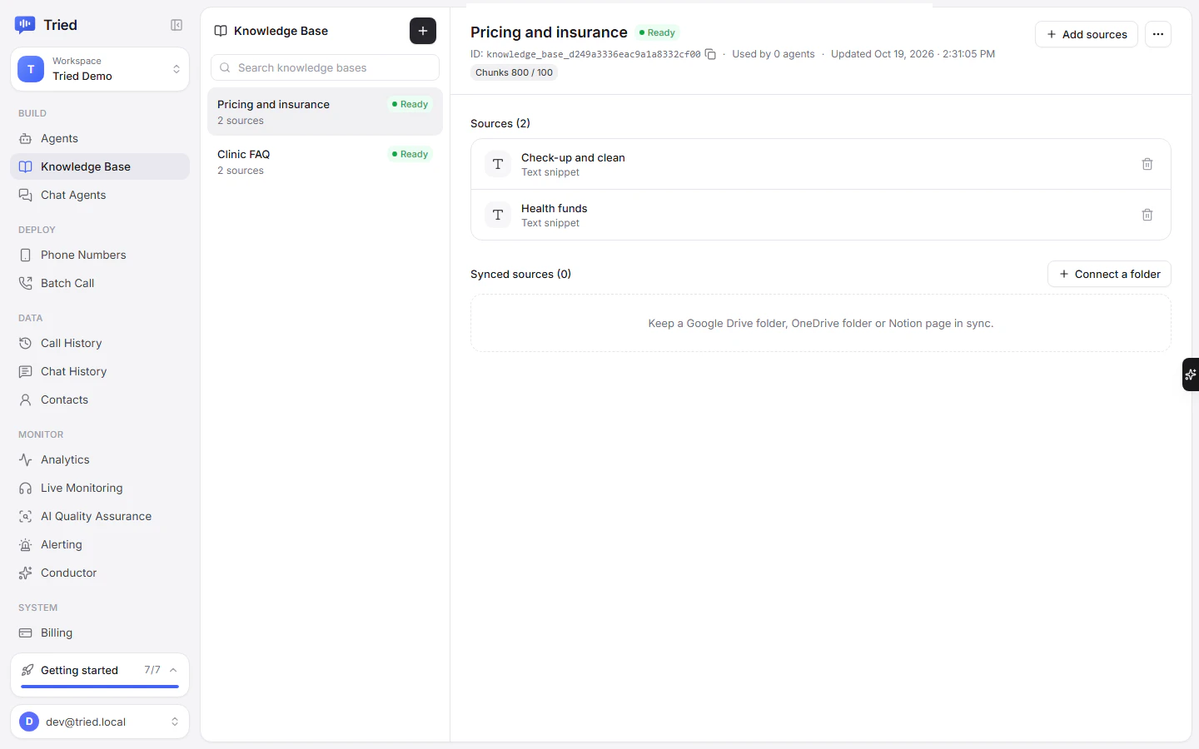Navigate to Alerting
Screen dimensions: 1199x749
(x=100, y=544)
